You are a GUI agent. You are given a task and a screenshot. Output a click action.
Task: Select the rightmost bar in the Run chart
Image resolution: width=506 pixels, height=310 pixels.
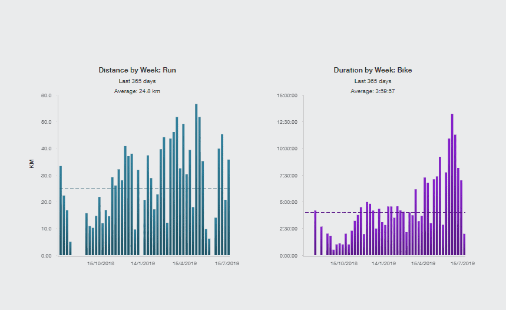(229, 207)
